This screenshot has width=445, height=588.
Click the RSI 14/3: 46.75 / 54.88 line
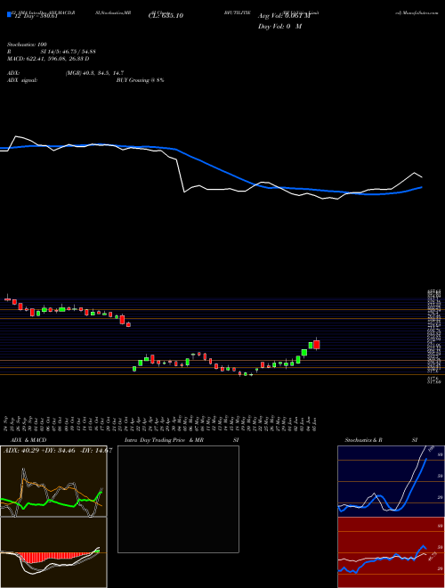52,52
